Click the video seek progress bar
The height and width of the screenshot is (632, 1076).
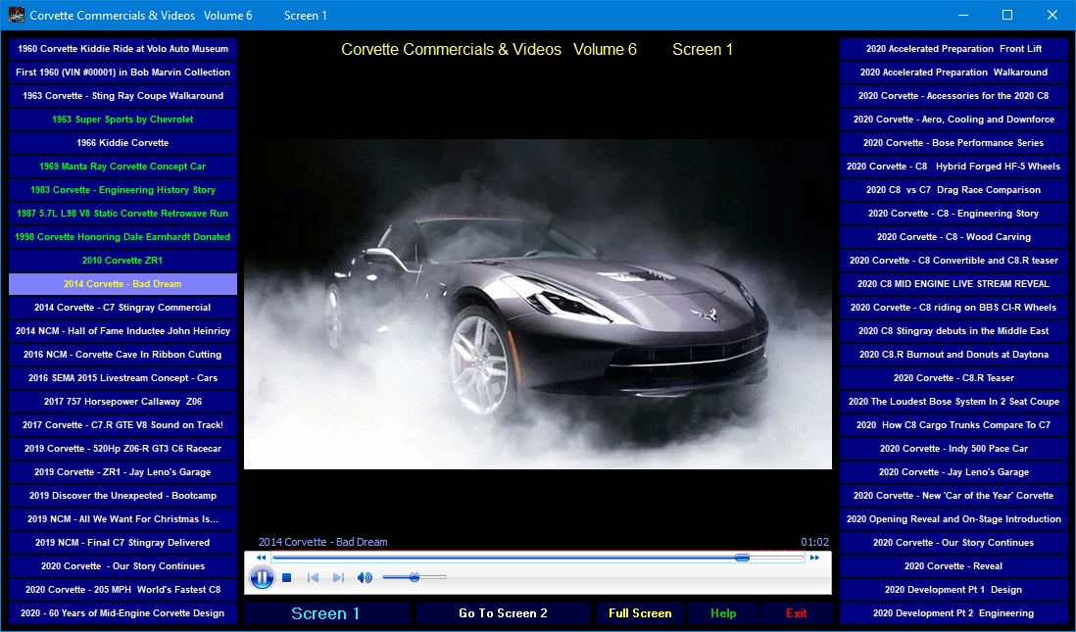tap(538, 558)
